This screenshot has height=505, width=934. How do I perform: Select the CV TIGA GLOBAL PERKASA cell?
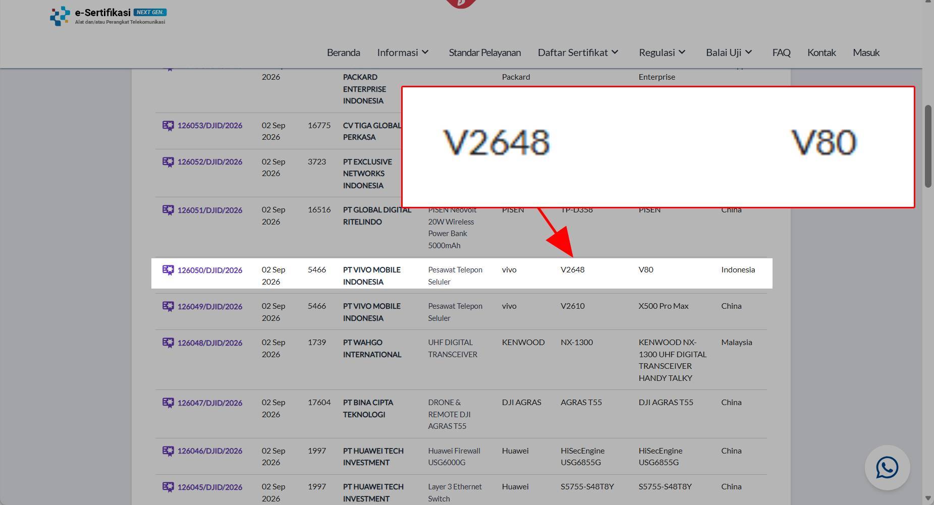(372, 131)
